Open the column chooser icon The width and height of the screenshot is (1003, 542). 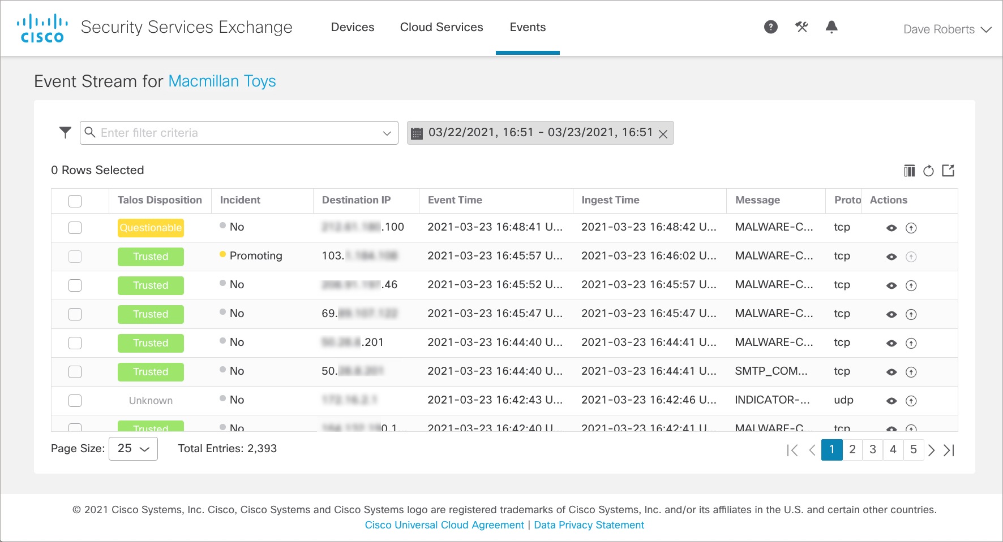(909, 171)
